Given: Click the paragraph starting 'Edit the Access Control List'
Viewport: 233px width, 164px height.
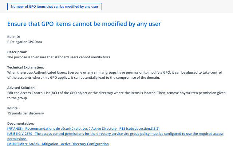Looking at the screenshot, I should click(x=116, y=95).
